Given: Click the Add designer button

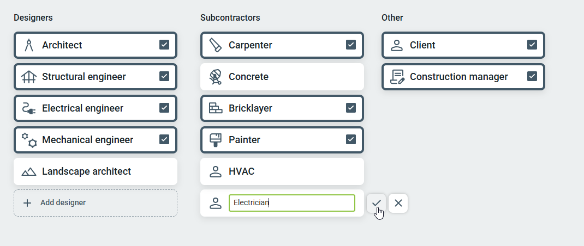Looking at the screenshot, I should [x=96, y=203].
